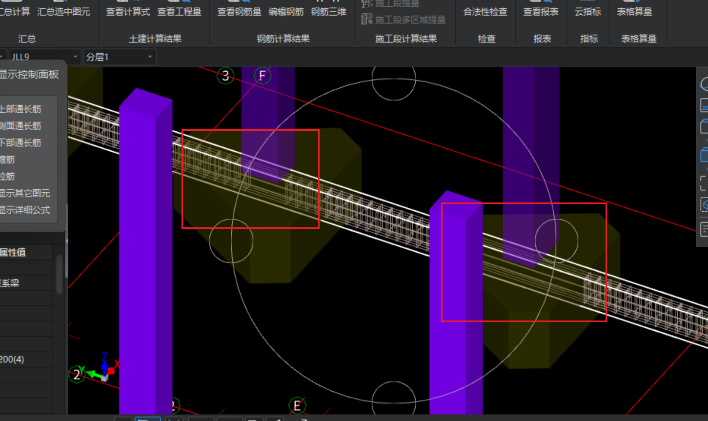Image resolution: width=708 pixels, height=421 pixels.
Task: Click the top orbit ring handle
Action: pyautogui.click(x=393, y=79)
